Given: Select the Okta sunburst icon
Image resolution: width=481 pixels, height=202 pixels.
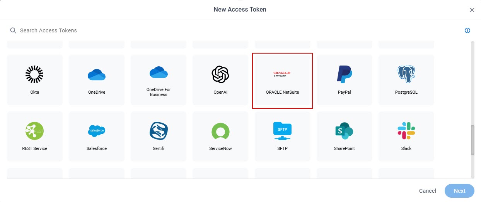Looking at the screenshot, I should tap(34, 74).
